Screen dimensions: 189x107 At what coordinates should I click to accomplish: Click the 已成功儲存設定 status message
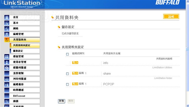(x=70, y=34)
